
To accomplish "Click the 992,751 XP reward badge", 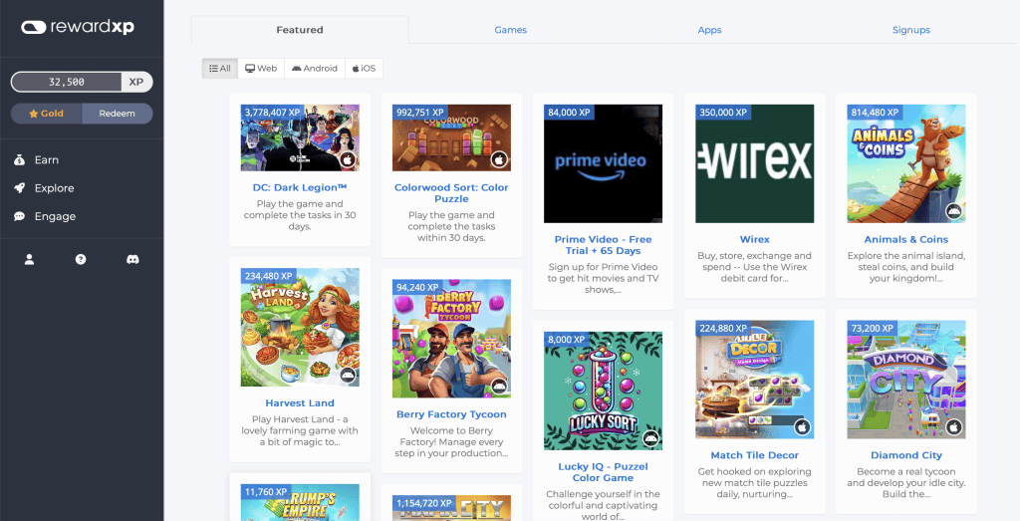I will tap(420, 112).
